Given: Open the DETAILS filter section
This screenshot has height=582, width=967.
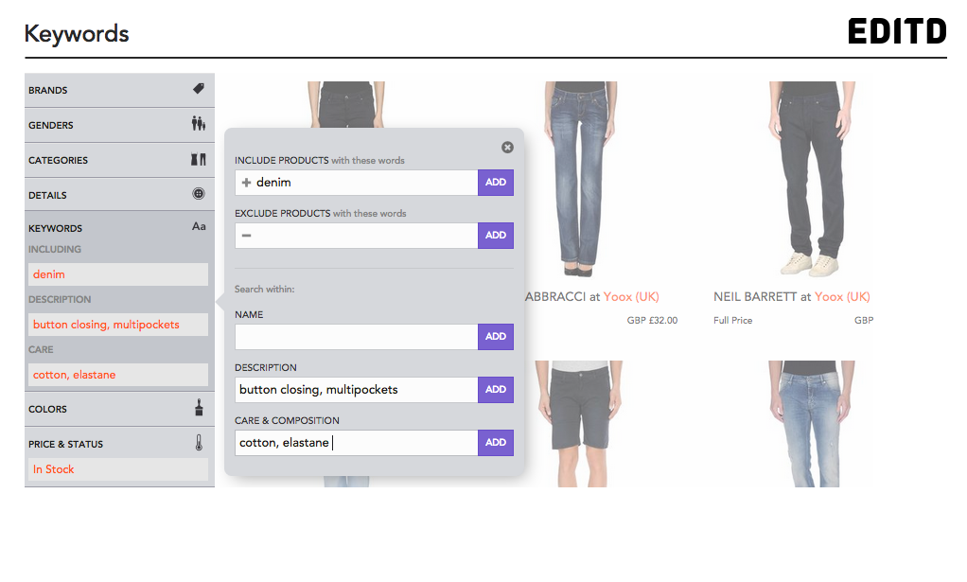Looking at the screenshot, I should tap(119, 195).
